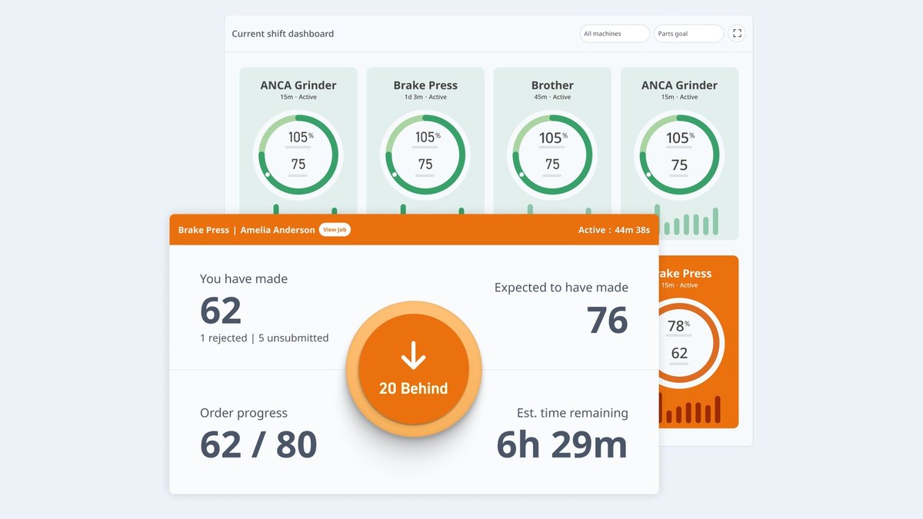Click the 20 Behind status circle
Screen dimensions: 923x519
pyautogui.click(x=414, y=369)
